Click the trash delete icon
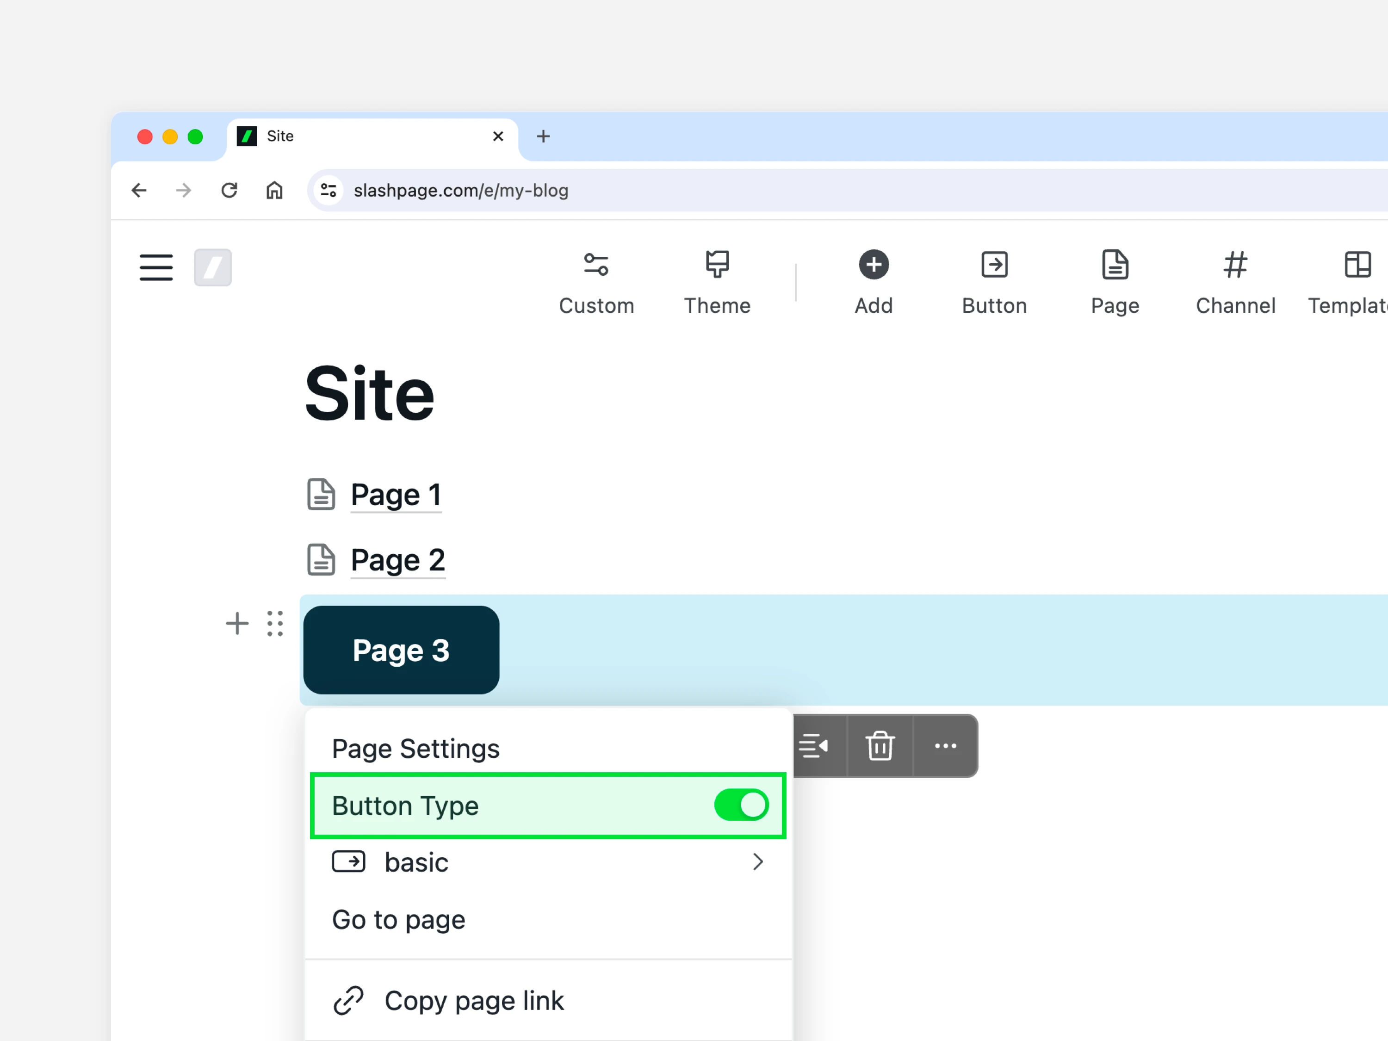This screenshot has width=1388, height=1041. pyautogui.click(x=880, y=745)
